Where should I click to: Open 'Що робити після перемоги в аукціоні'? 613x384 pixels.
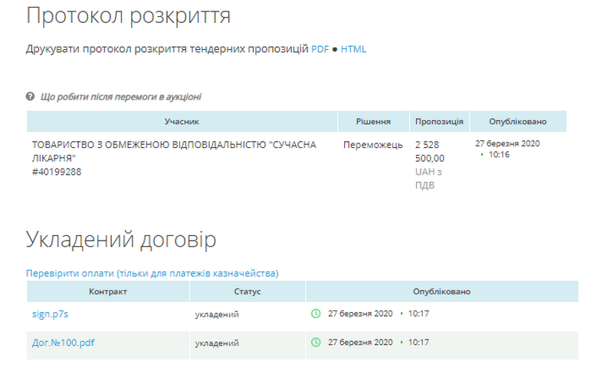(120, 97)
